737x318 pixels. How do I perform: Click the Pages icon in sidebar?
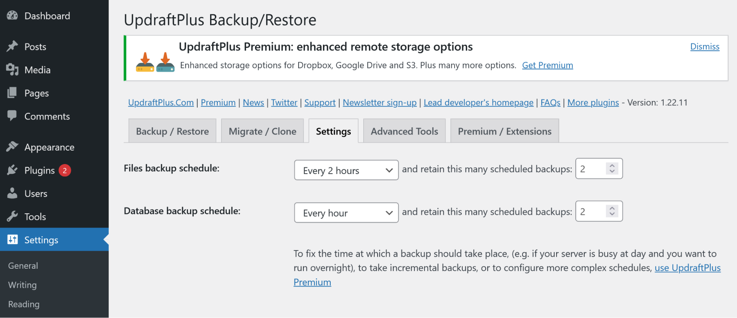coord(12,93)
